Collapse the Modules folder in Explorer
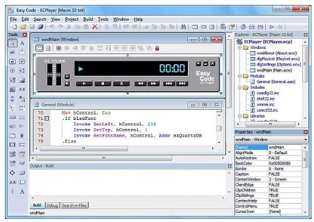Viewport: 314px width, 222px height. coord(240,76)
